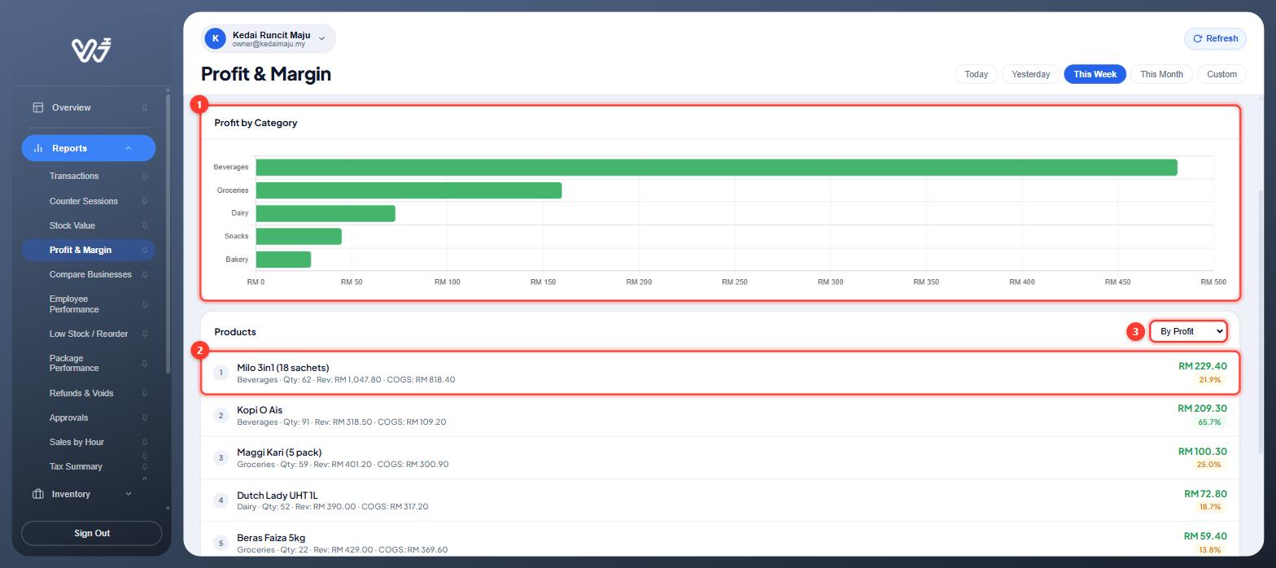
Task: Expand the Inventory section chevron
Action: tap(129, 494)
